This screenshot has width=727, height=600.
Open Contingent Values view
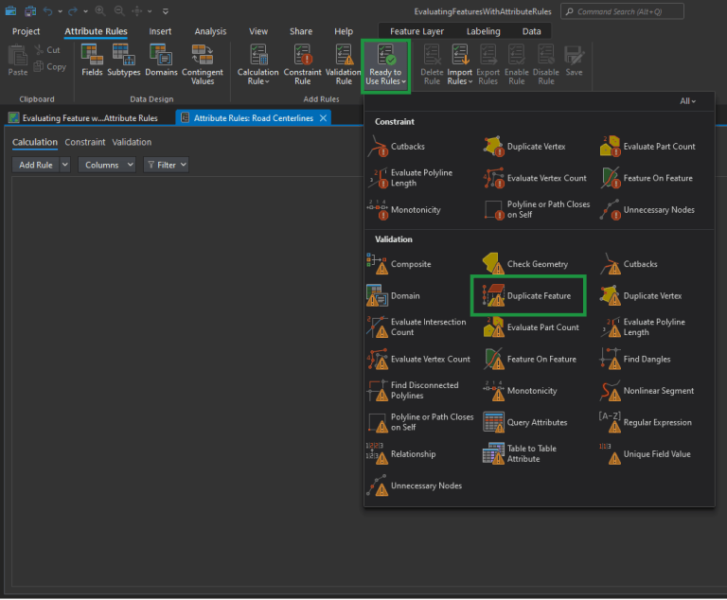[x=203, y=64]
